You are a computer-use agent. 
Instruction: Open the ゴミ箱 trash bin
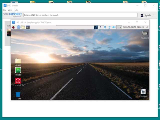click(x=18, y=94)
